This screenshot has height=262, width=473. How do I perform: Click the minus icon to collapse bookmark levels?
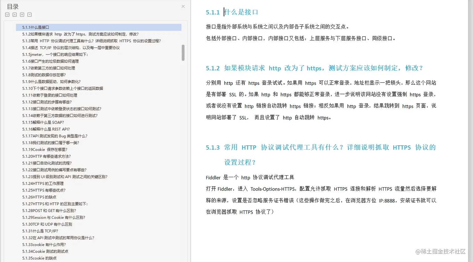point(29,14)
